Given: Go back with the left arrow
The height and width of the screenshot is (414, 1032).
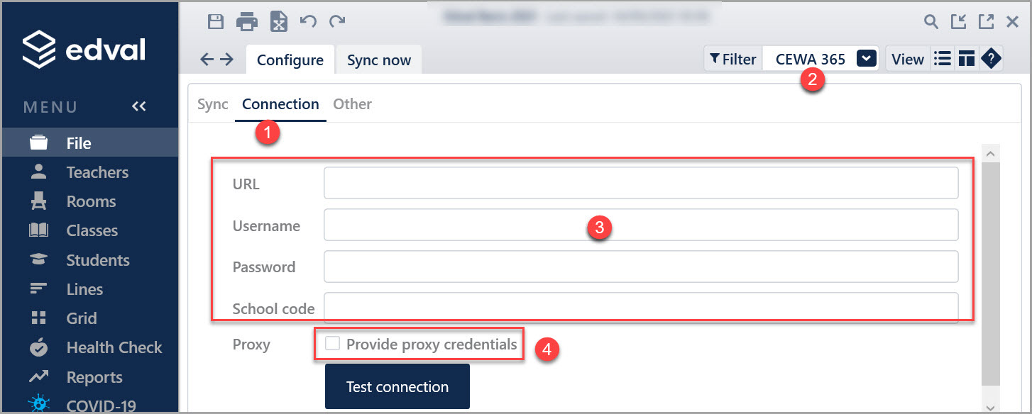Looking at the screenshot, I should click(207, 60).
